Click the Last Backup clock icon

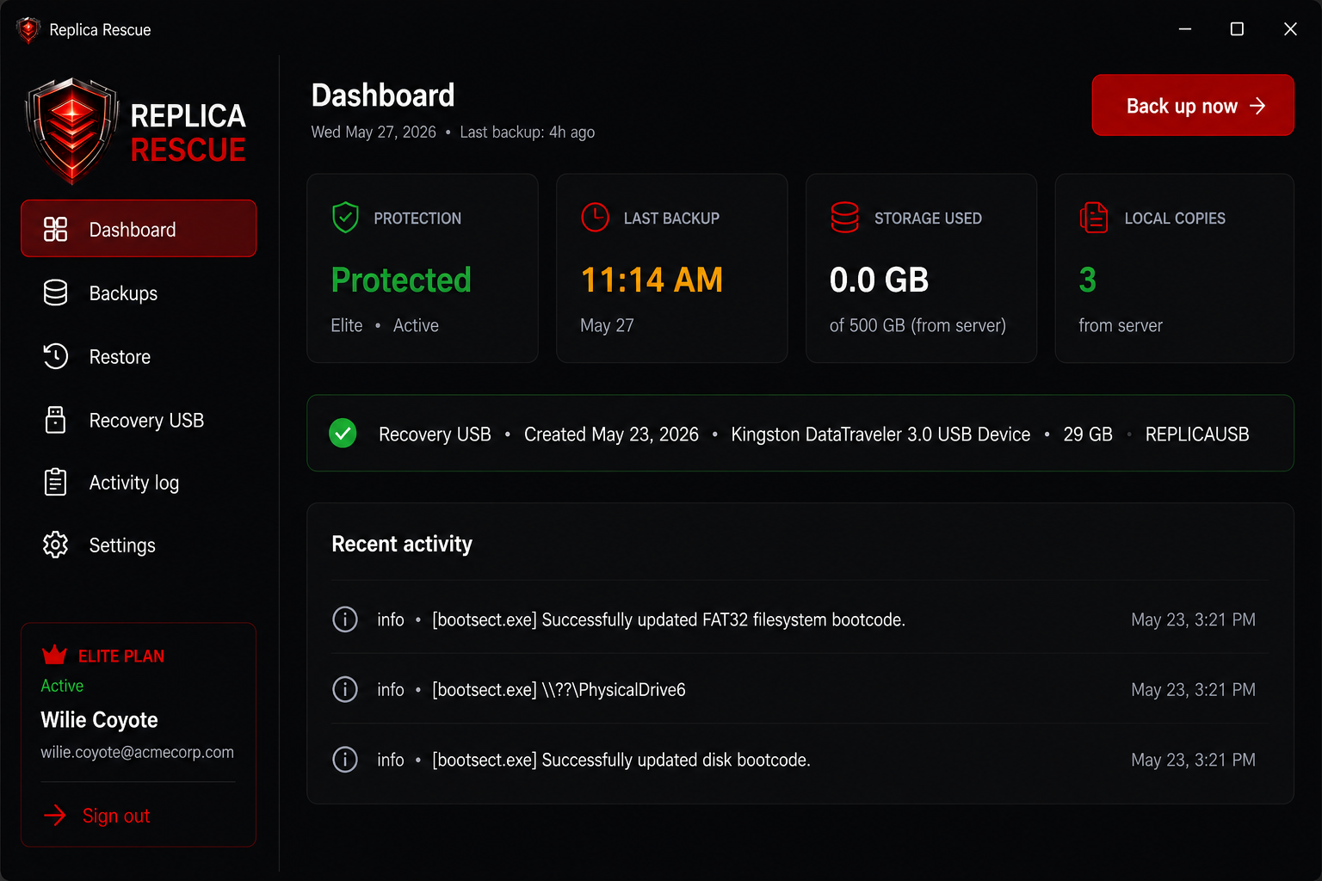(595, 218)
